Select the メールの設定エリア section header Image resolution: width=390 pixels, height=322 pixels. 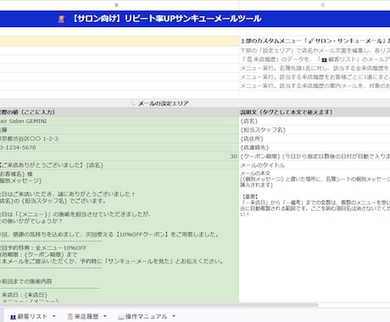point(195,103)
